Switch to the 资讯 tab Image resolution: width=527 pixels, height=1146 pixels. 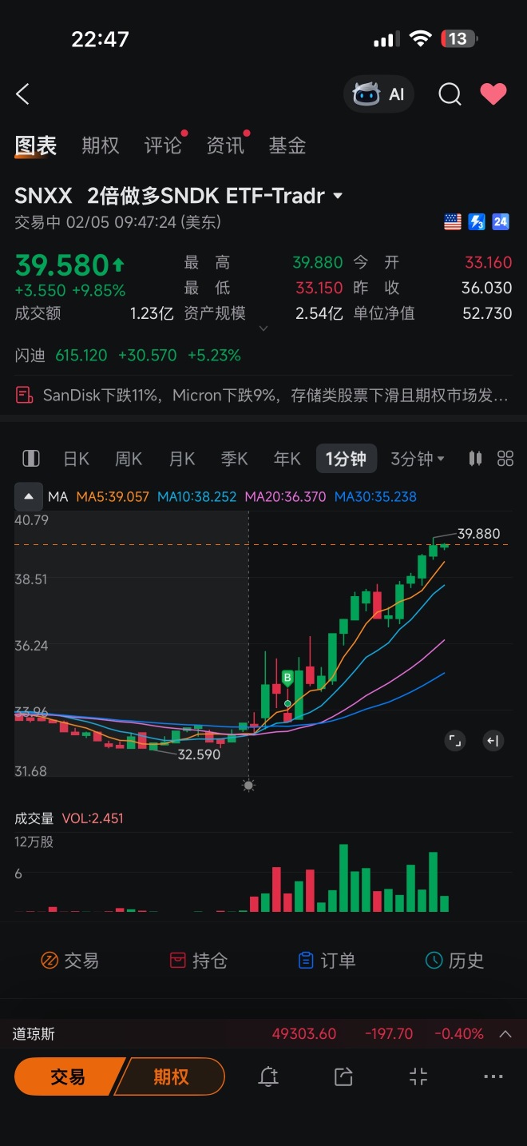click(x=225, y=145)
